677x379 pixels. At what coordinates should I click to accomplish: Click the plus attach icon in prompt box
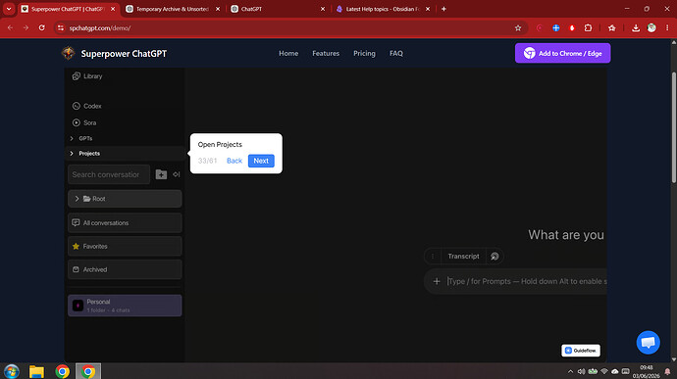437,281
